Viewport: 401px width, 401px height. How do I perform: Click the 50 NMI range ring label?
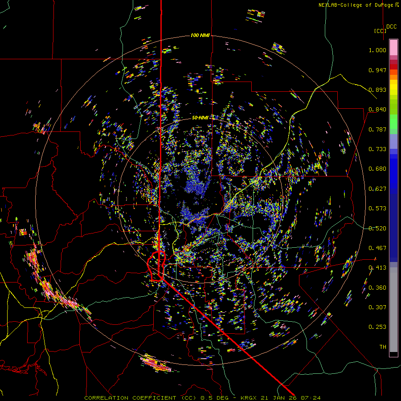(x=200, y=118)
